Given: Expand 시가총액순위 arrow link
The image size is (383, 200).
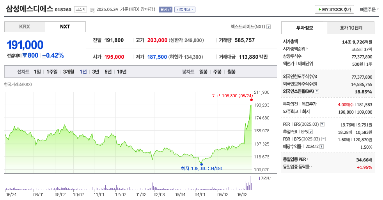Looking at the screenshot, I should (307, 49).
